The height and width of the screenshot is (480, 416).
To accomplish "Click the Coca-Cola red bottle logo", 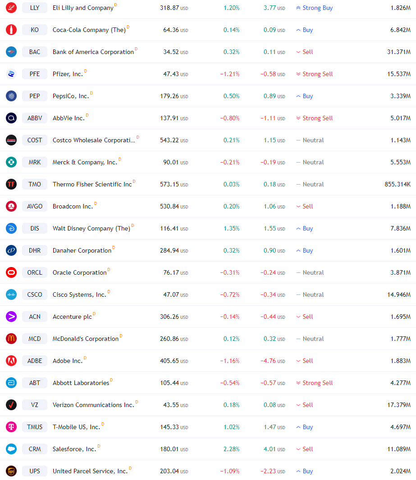I will click(11, 30).
